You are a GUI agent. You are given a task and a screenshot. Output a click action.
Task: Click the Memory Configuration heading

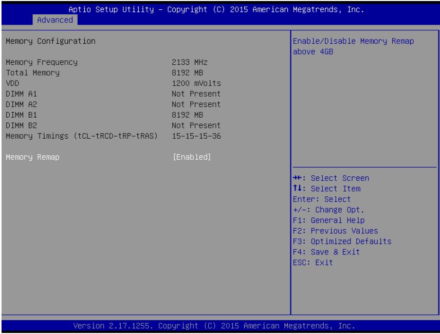pyautogui.click(x=50, y=41)
